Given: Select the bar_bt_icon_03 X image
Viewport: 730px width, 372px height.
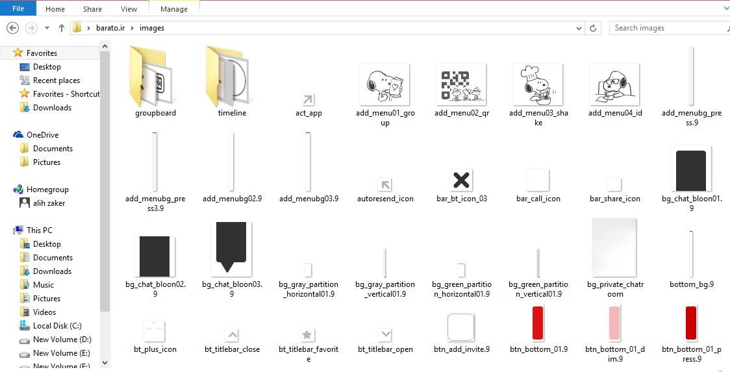Looking at the screenshot, I should click(461, 180).
